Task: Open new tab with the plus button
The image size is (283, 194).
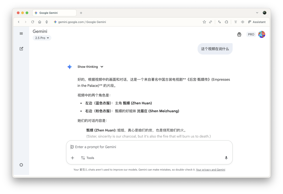Action: pos(81,13)
